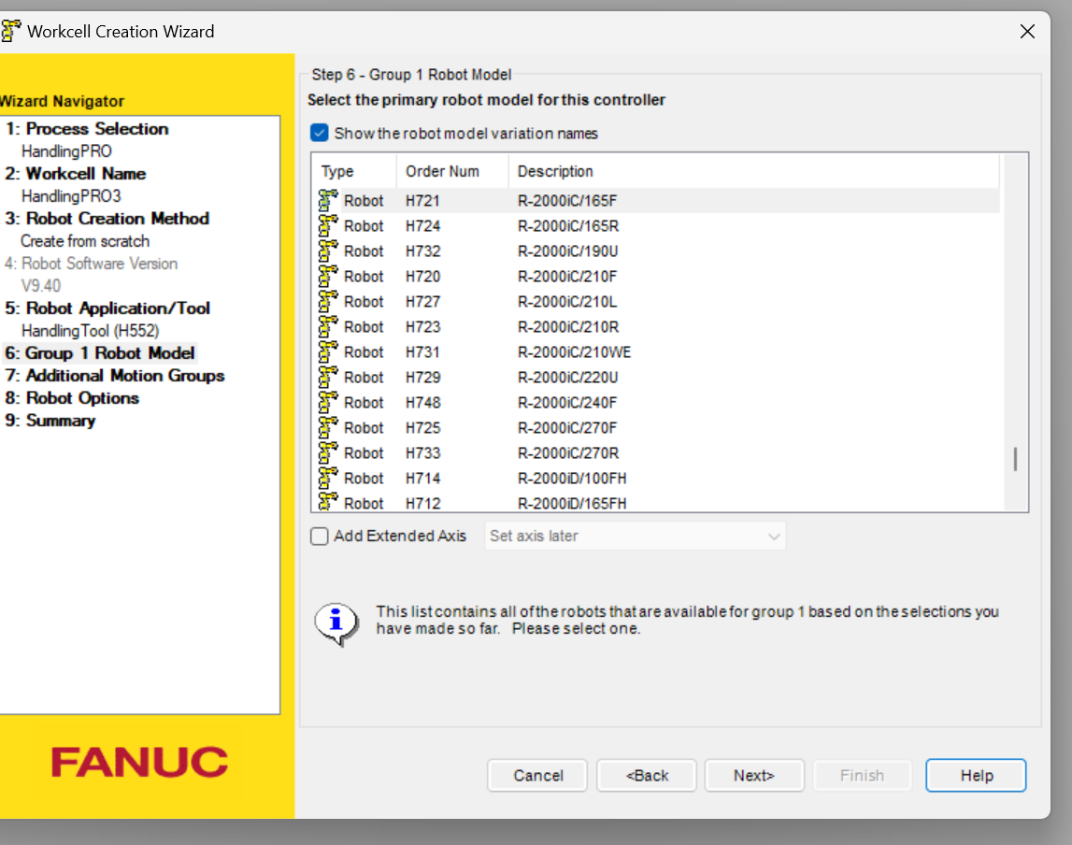This screenshot has width=1072, height=845.
Task: Click the <Back button
Action: (647, 775)
